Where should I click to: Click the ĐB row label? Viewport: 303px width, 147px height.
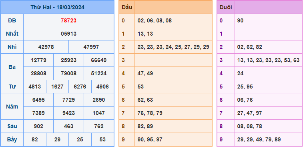click(12, 20)
